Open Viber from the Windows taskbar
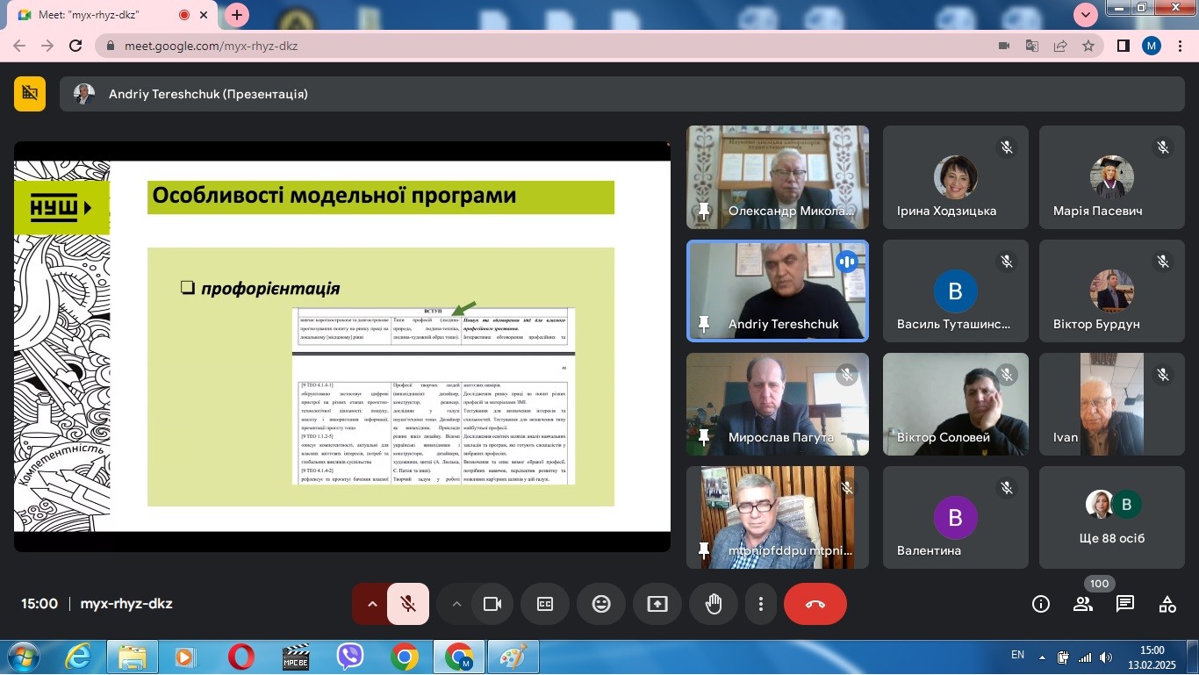The width and height of the screenshot is (1199, 675). tap(350, 657)
